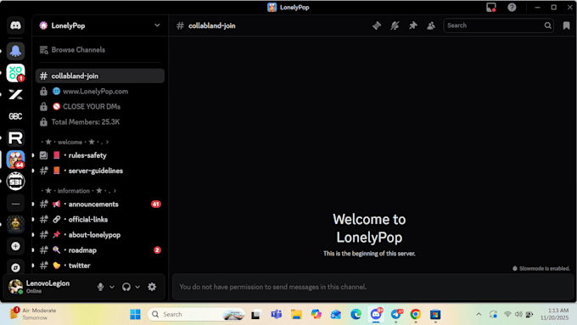Open Copilot from taskbar
The image size is (577, 325).
coord(317,314)
